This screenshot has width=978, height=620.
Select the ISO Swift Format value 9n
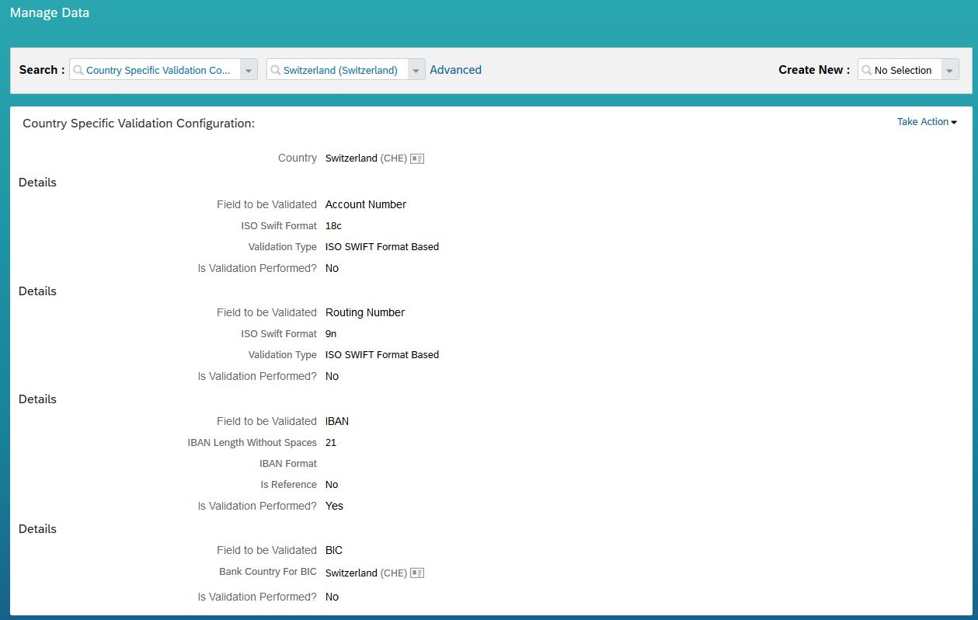point(331,334)
